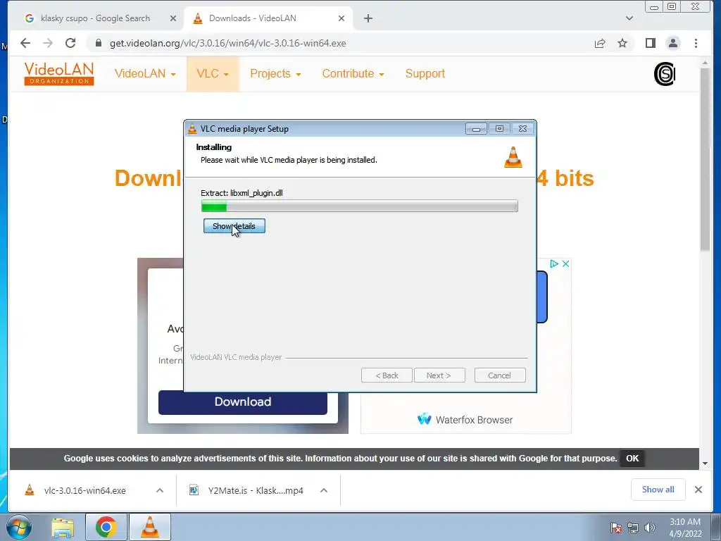
Task: Click Show details in the VLC setup
Action: pos(234,226)
